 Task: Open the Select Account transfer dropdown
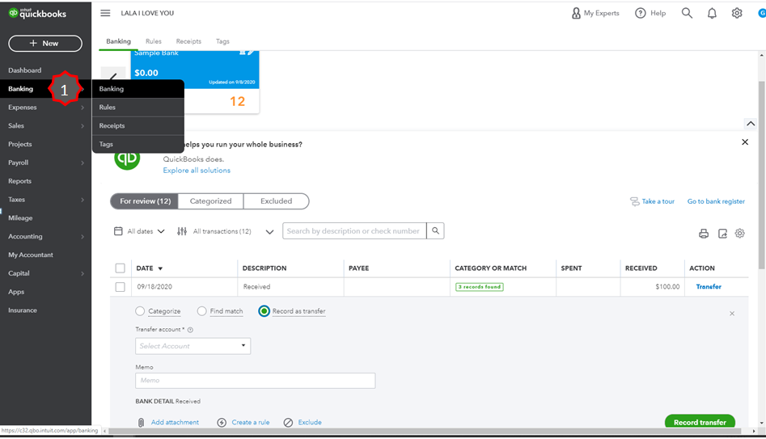pyautogui.click(x=193, y=346)
